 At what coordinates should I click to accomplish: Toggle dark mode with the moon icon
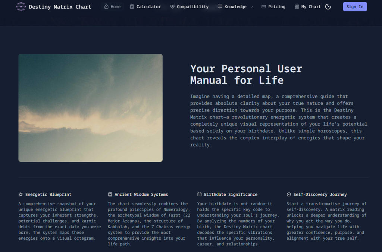pyautogui.click(x=328, y=7)
